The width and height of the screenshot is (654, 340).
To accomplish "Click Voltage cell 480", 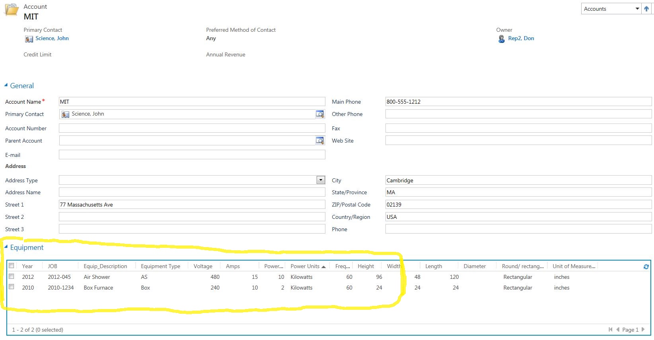I will pos(215,277).
